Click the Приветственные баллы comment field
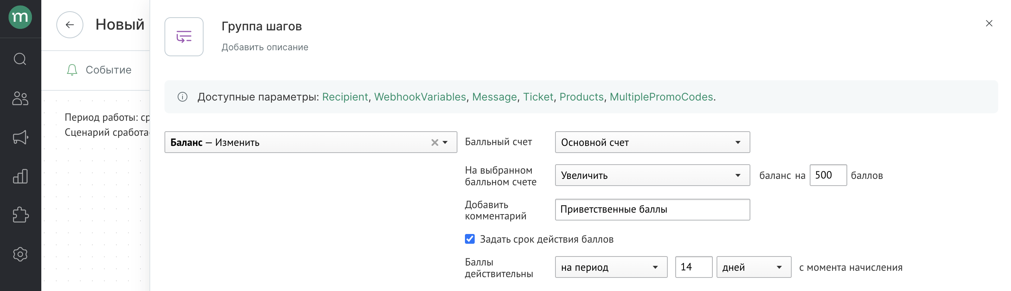 (x=652, y=210)
